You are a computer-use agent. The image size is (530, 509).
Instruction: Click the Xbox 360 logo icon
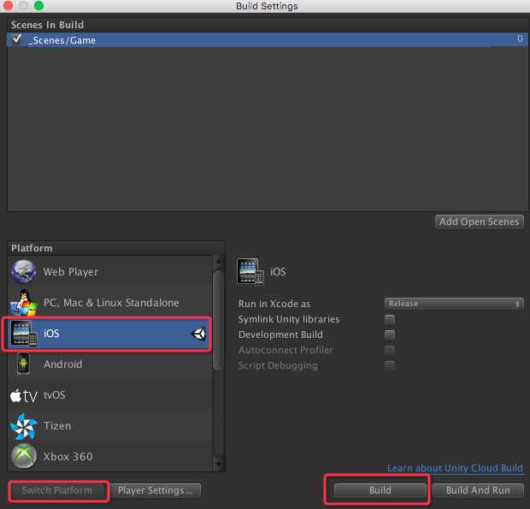point(24,456)
